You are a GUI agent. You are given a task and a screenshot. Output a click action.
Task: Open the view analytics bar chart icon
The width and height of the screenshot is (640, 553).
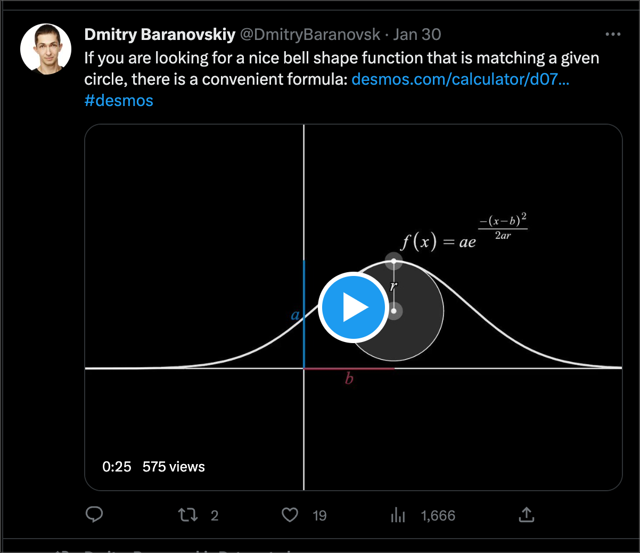point(398,515)
